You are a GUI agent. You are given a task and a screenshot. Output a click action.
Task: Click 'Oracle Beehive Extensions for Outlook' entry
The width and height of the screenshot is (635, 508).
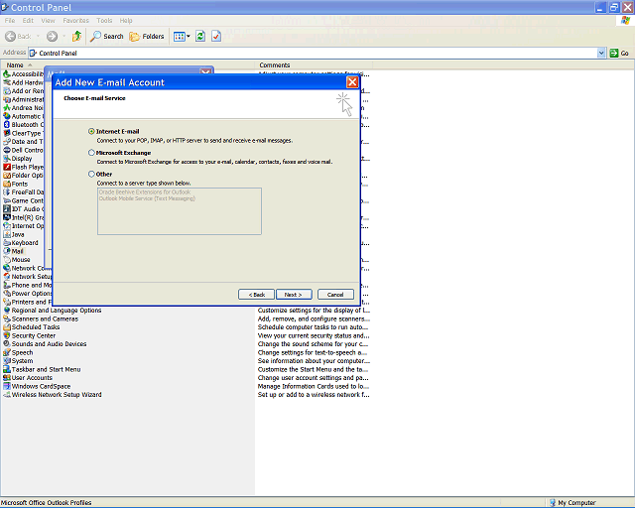tap(145, 192)
